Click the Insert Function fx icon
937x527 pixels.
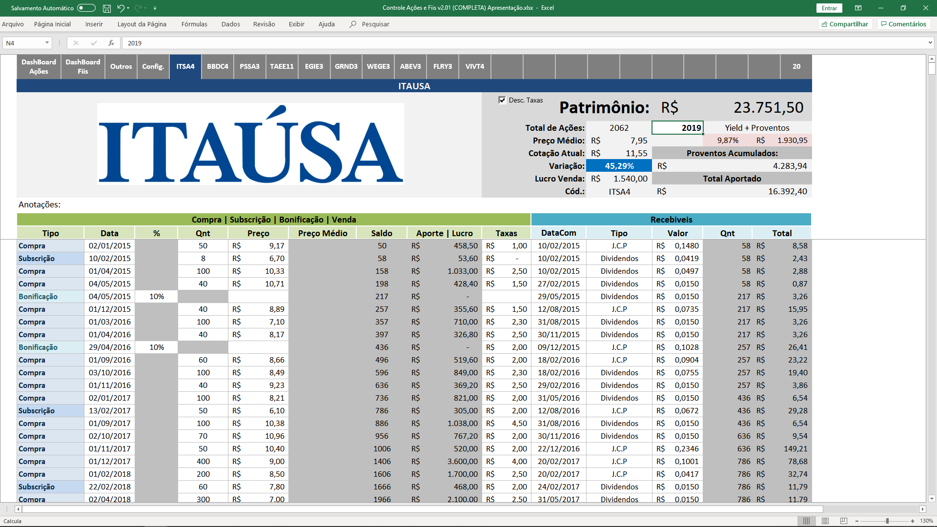111,43
